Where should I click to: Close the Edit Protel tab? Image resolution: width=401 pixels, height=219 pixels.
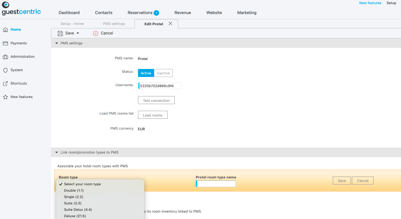[x=170, y=24]
